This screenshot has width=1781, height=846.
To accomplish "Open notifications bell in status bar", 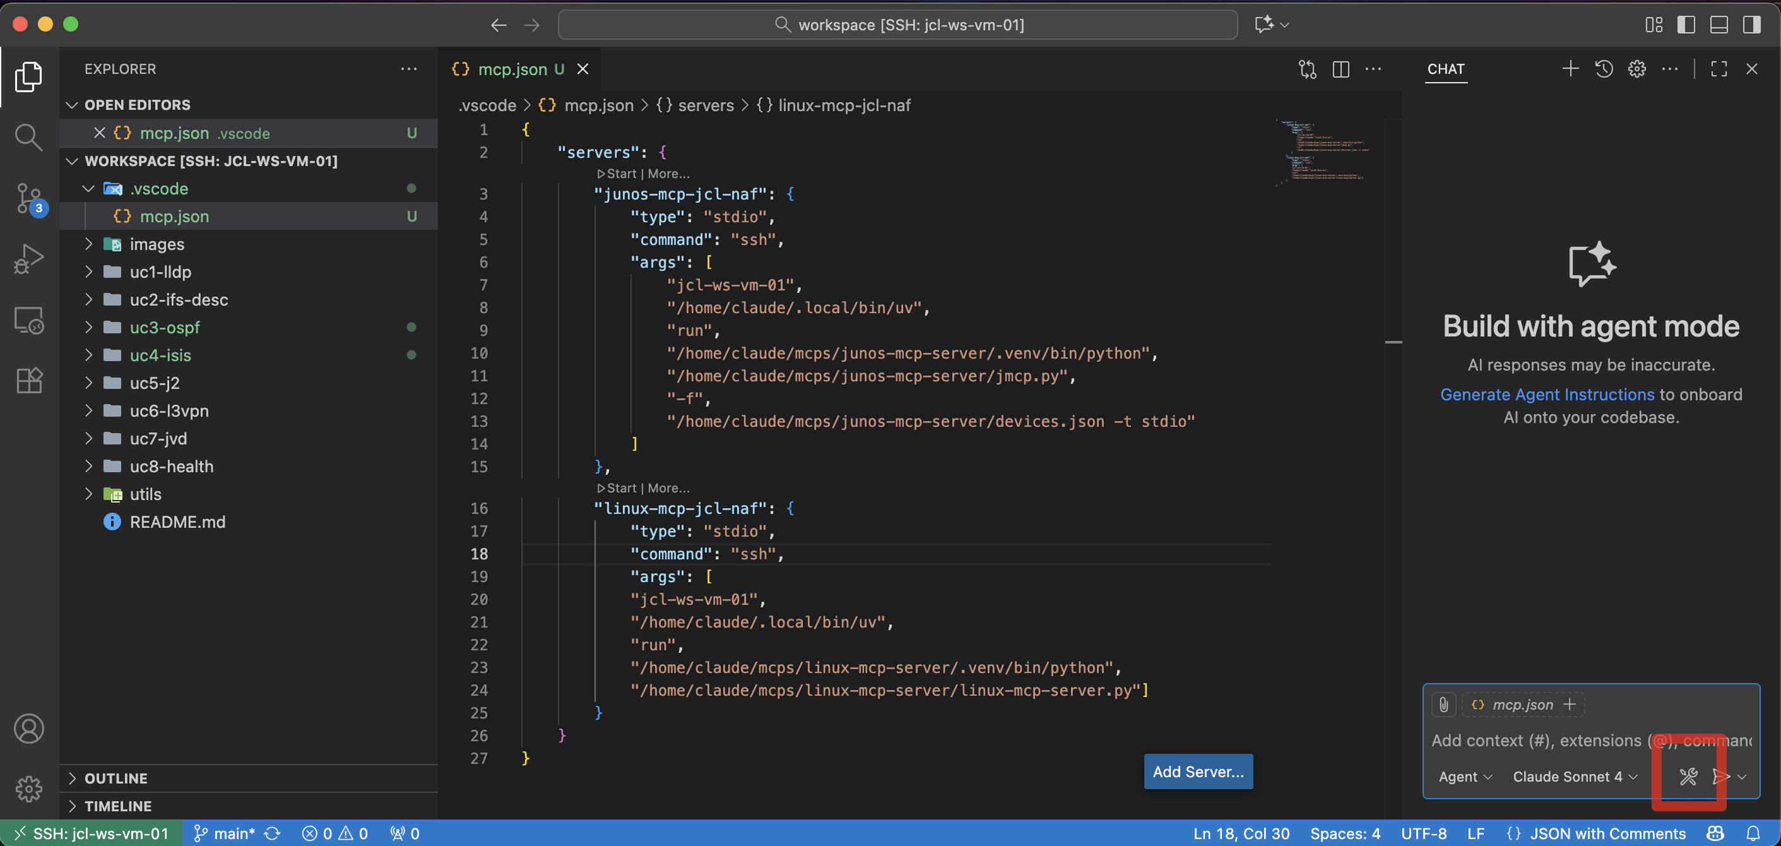I will click(x=1753, y=833).
